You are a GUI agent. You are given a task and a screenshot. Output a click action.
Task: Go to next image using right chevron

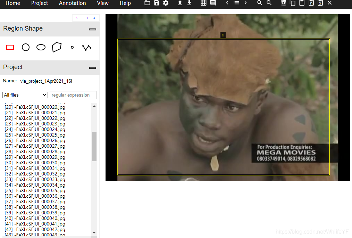[x=245, y=3]
